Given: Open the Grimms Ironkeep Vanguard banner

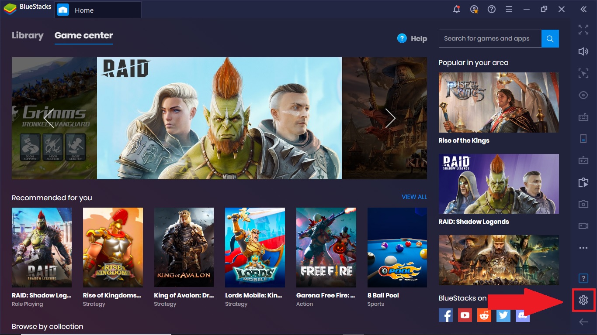Looking at the screenshot, I should click(x=54, y=118).
